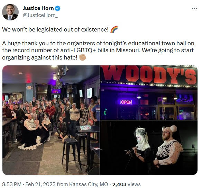Click the blue verified checkmark badge
This screenshot has width=202, height=192.
(x=57, y=8)
